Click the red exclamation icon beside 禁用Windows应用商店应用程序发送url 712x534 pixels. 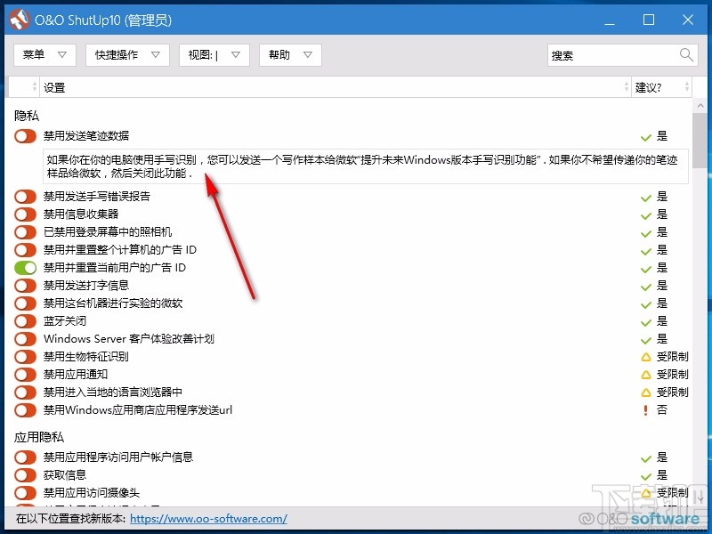[646, 410]
